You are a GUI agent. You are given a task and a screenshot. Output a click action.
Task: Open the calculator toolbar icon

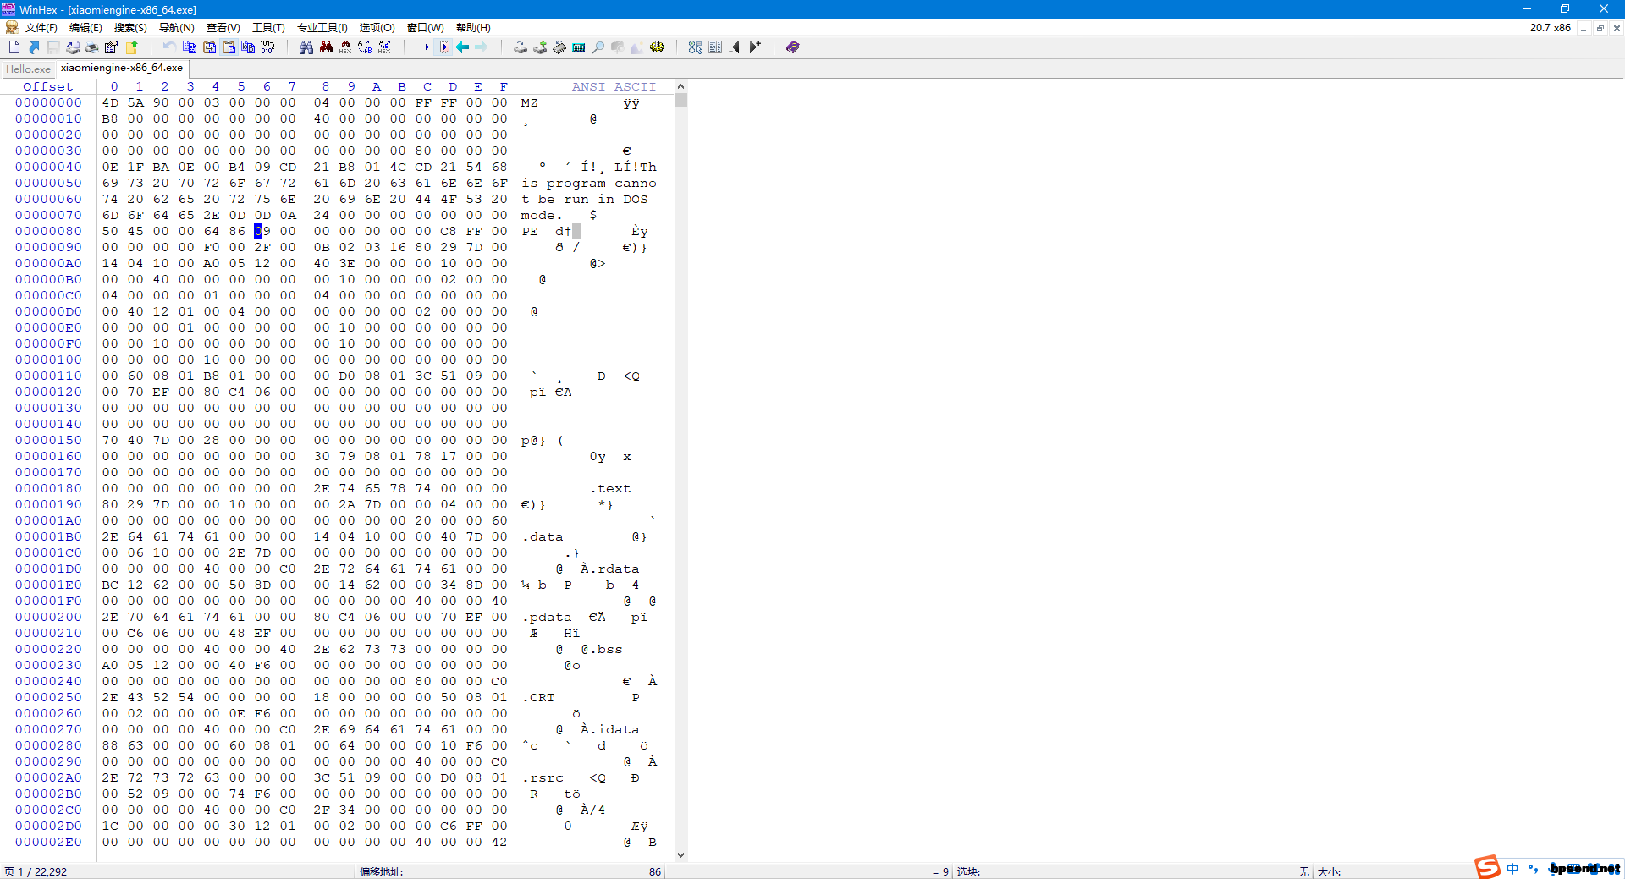click(579, 47)
